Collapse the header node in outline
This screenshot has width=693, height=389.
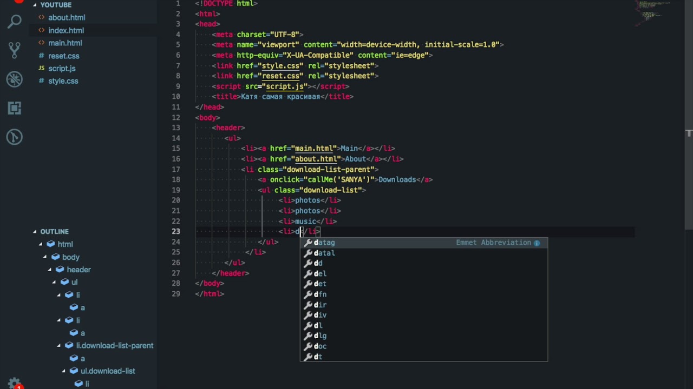coord(50,270)
